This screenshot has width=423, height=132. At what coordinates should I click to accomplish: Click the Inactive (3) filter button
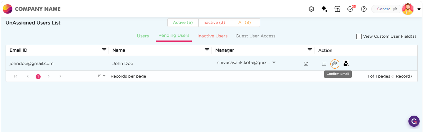(214, 23)
